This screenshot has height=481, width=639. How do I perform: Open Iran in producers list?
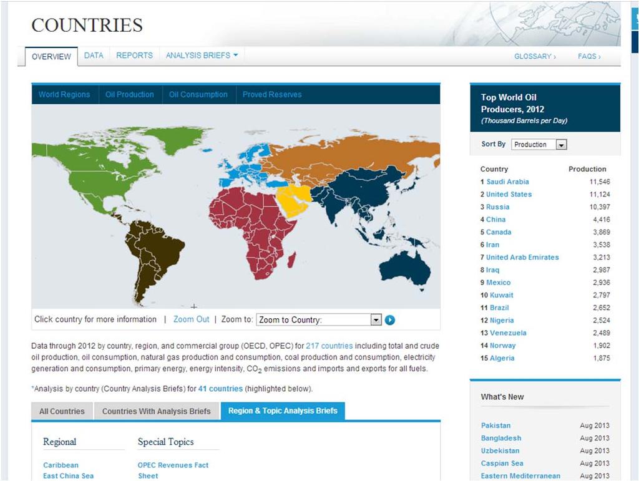tap(492, 245)
